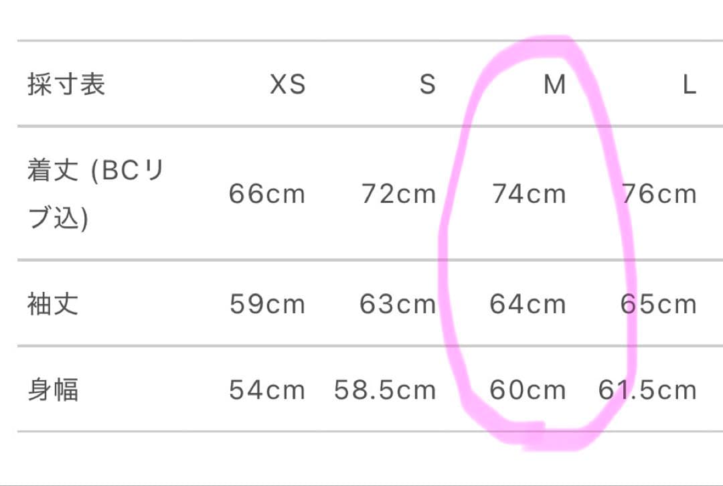Tap the 64cm sleeve value for M
The image size is (723, 486).
click(528, 305)
